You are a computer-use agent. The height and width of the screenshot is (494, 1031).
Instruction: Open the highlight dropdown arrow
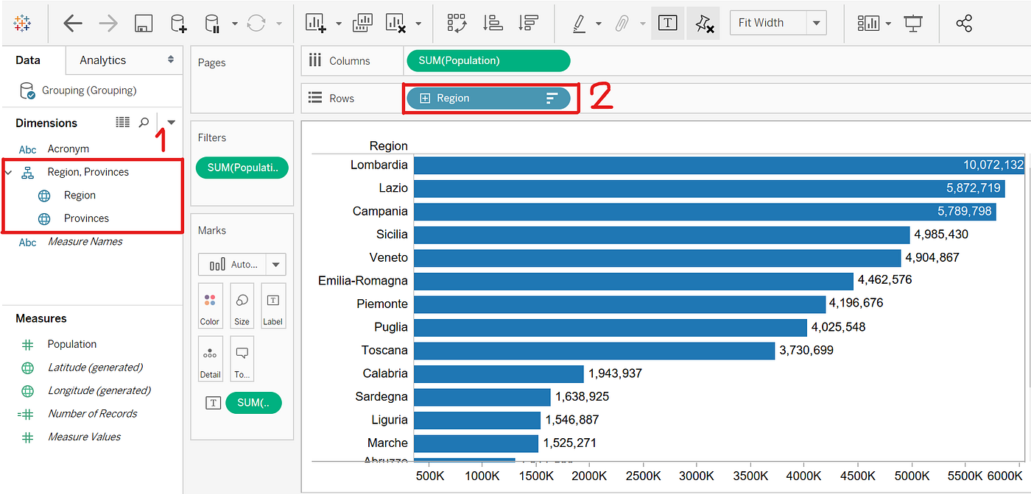point(598,24)
